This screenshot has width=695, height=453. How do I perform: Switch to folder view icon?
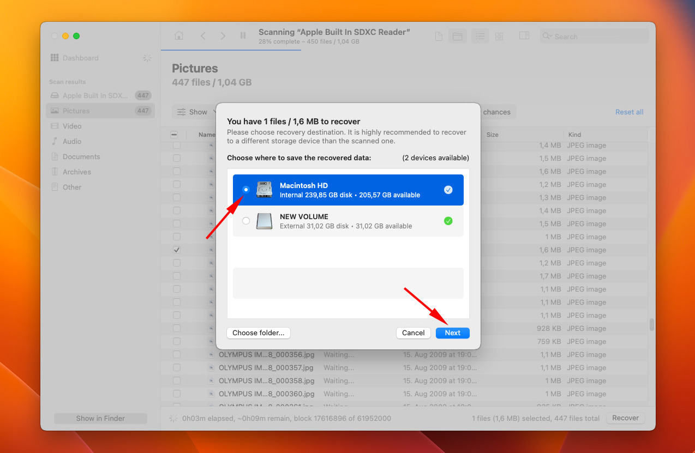click(457, 37)
